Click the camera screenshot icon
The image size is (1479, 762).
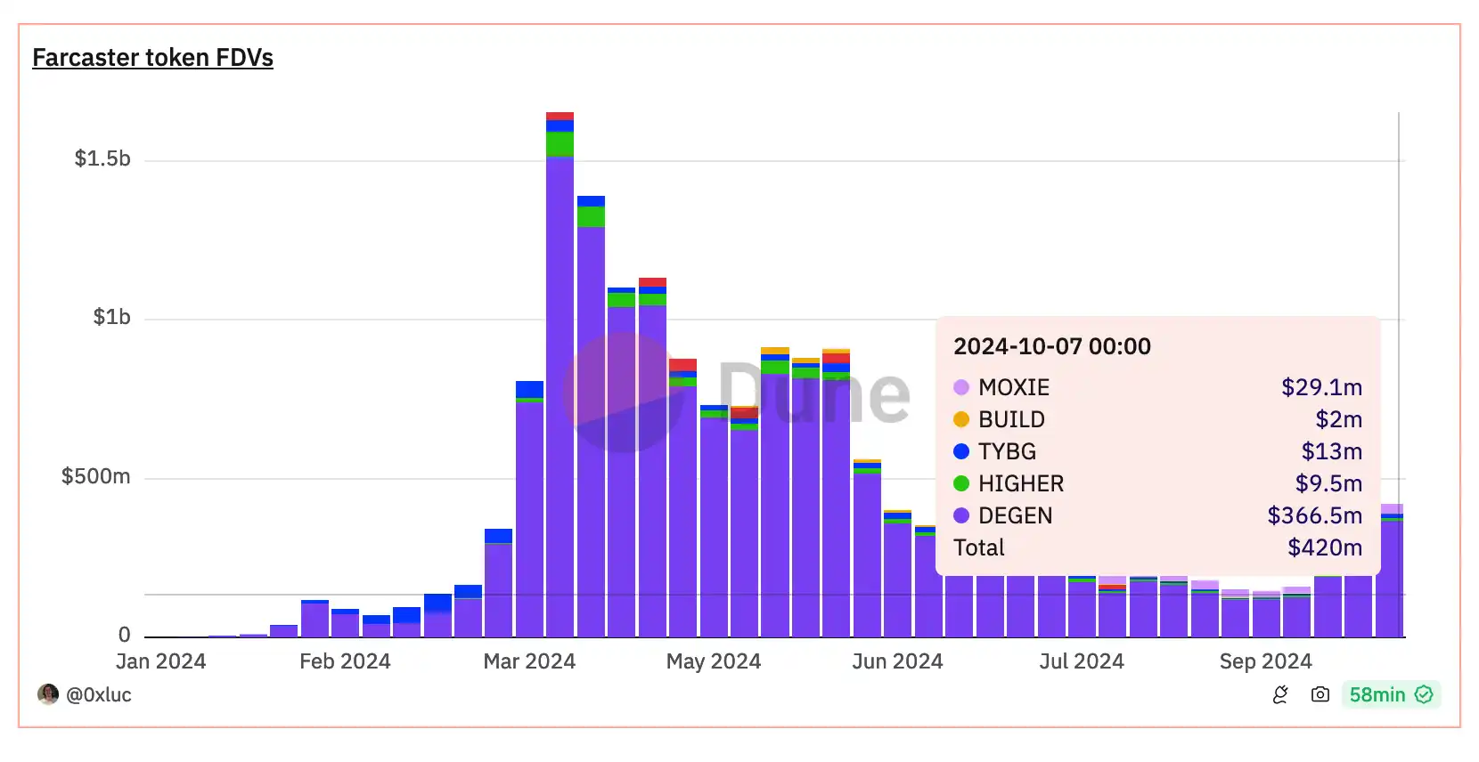coord(1320,694)
